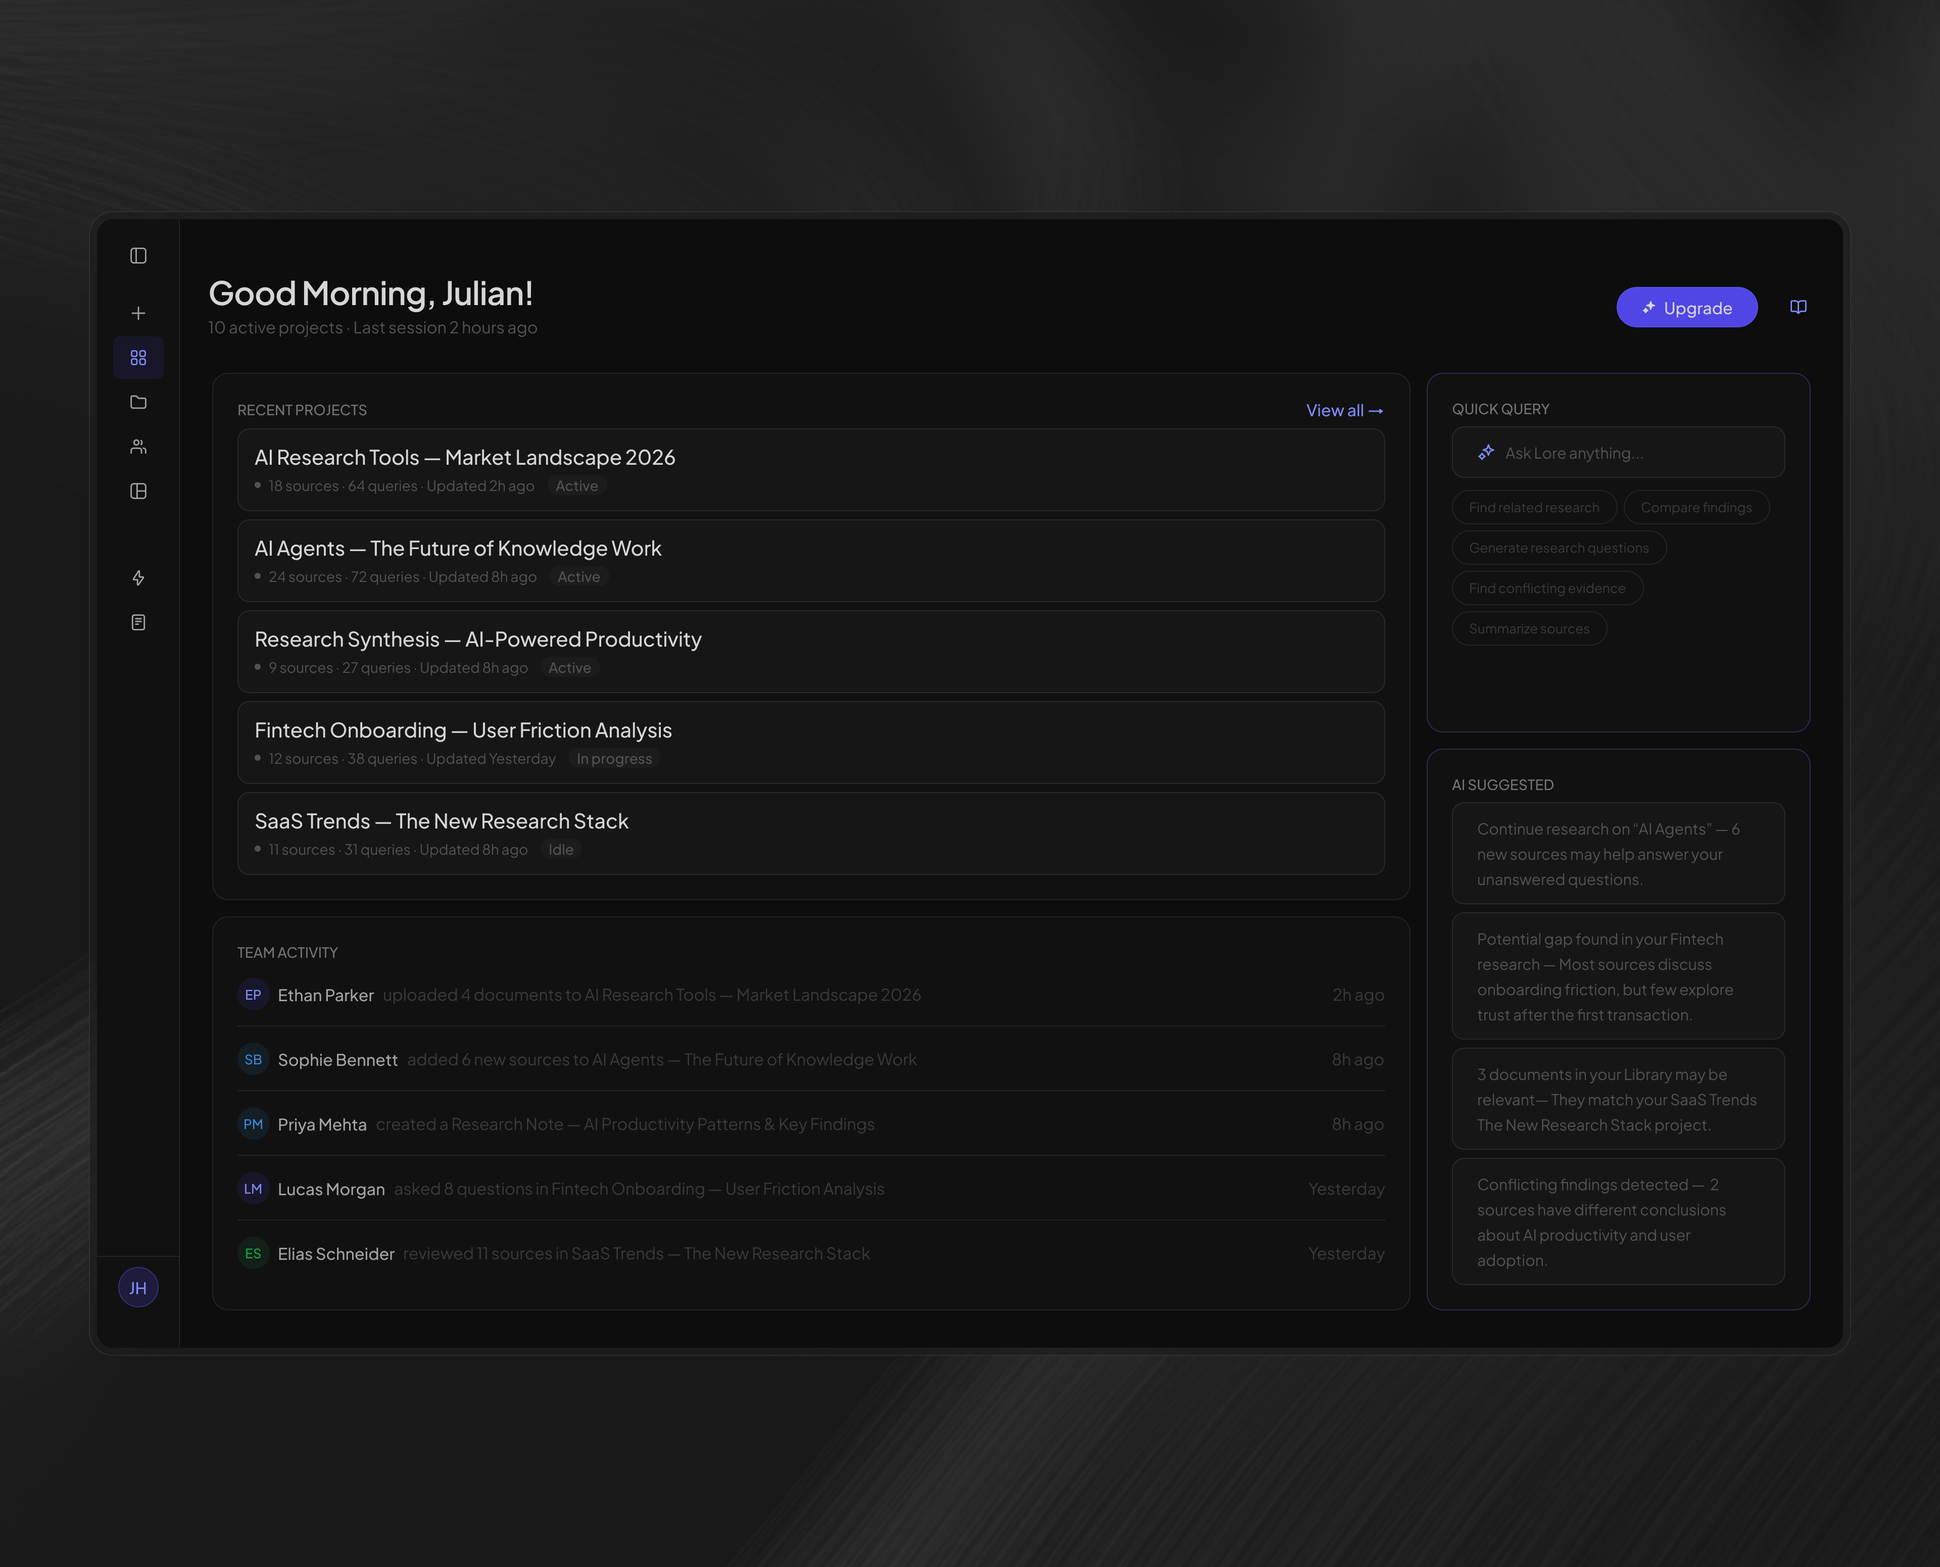This screenshot has height=1567, width=1940.
Task: Click Lucas Morgan's name in Team Activity
Action: pos(331,1190)
